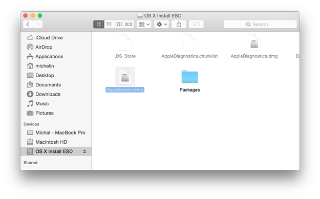This screenshot has height=199, width=320.
Task: Click the Share button
Action: click(x=179, y=24)
